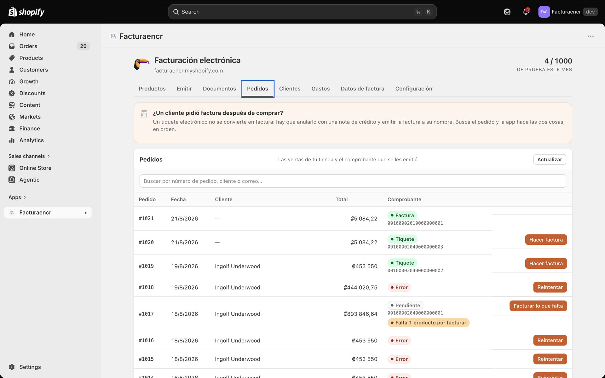Open the Gastos tab
This screenshot has width=605, height=378.
[320, 89]
